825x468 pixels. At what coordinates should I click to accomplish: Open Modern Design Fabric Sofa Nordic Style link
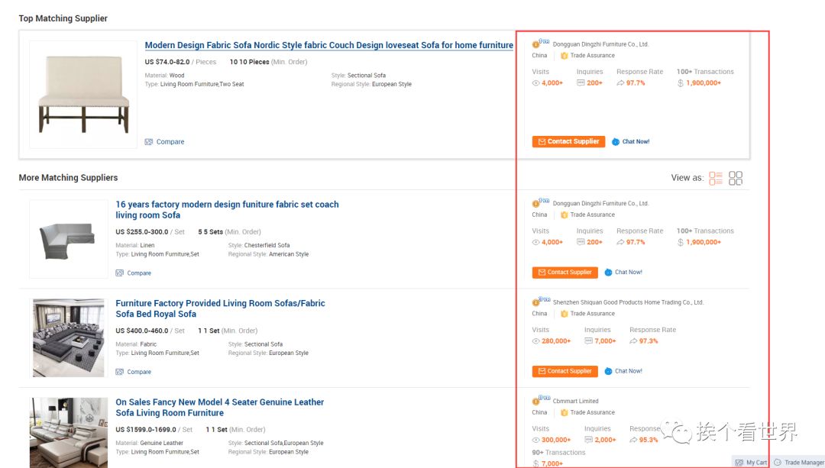328,45
